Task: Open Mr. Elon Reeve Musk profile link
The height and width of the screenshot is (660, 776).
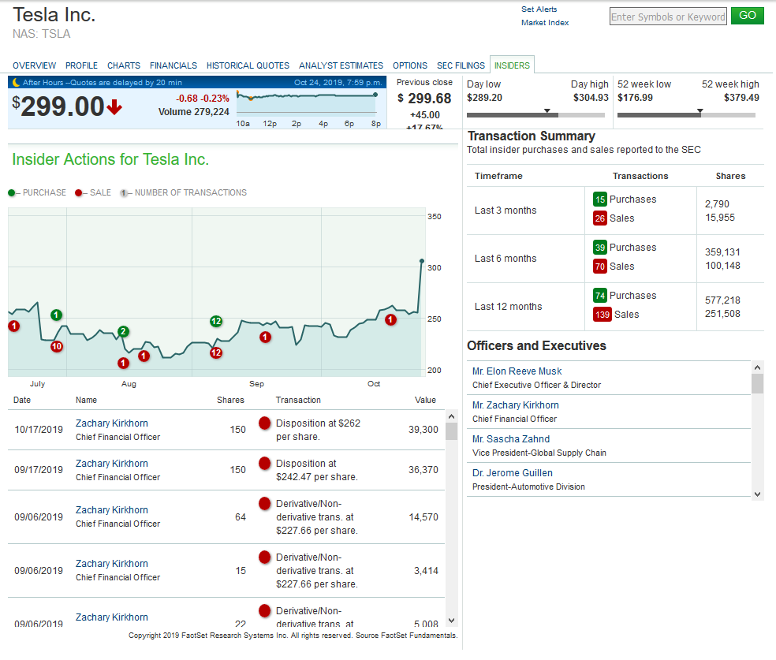Action: [517, 371]
